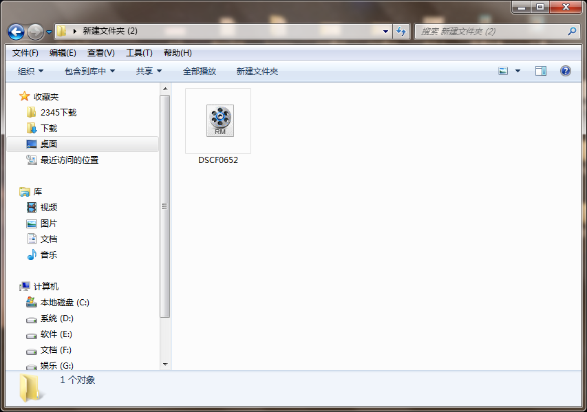Open the 图片 library
This screenshot has width=587, height=412.
click(x=49, y=224)
